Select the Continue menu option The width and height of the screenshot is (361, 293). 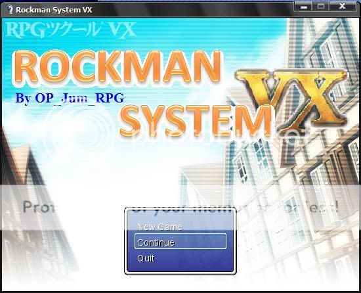tap(156, 242)
